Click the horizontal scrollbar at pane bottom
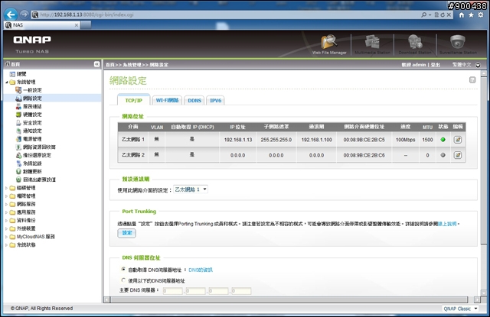This screenshot has height=317, width=490. pos(290,299)
